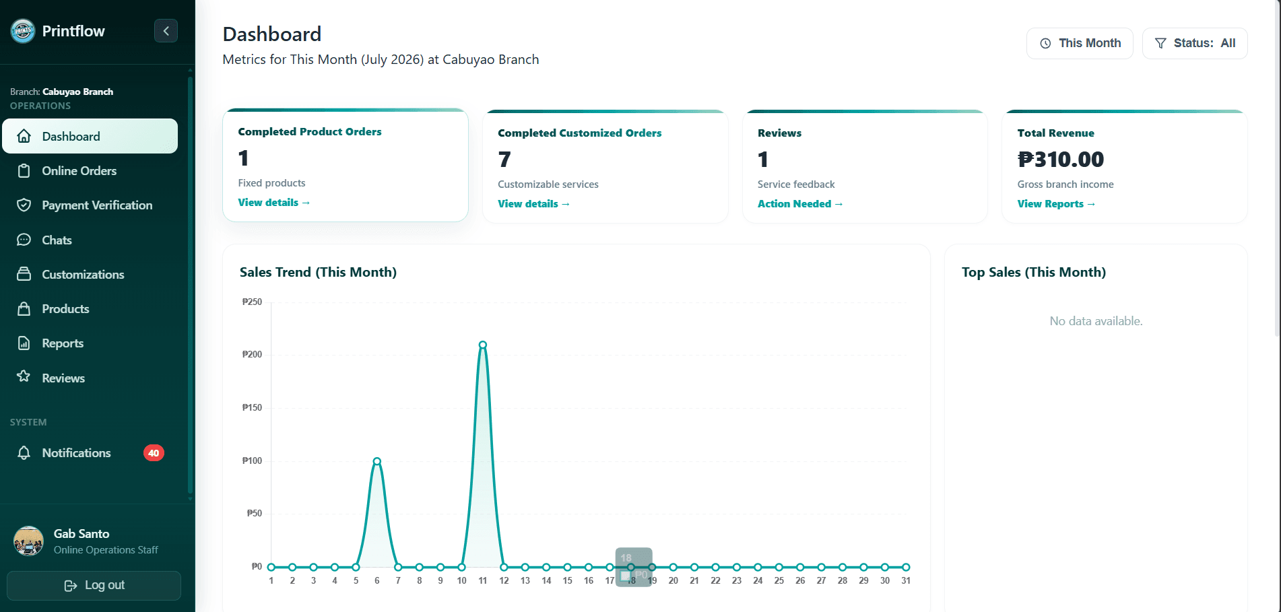Click View details under Completed Customized Orders

(x=534, y=204)
